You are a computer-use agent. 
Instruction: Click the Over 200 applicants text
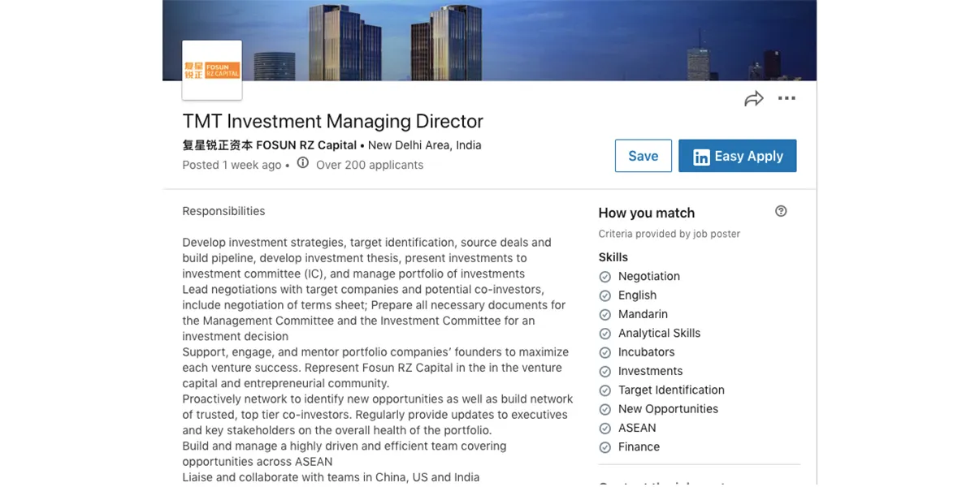pyautogui.click(x=370, y=165)
